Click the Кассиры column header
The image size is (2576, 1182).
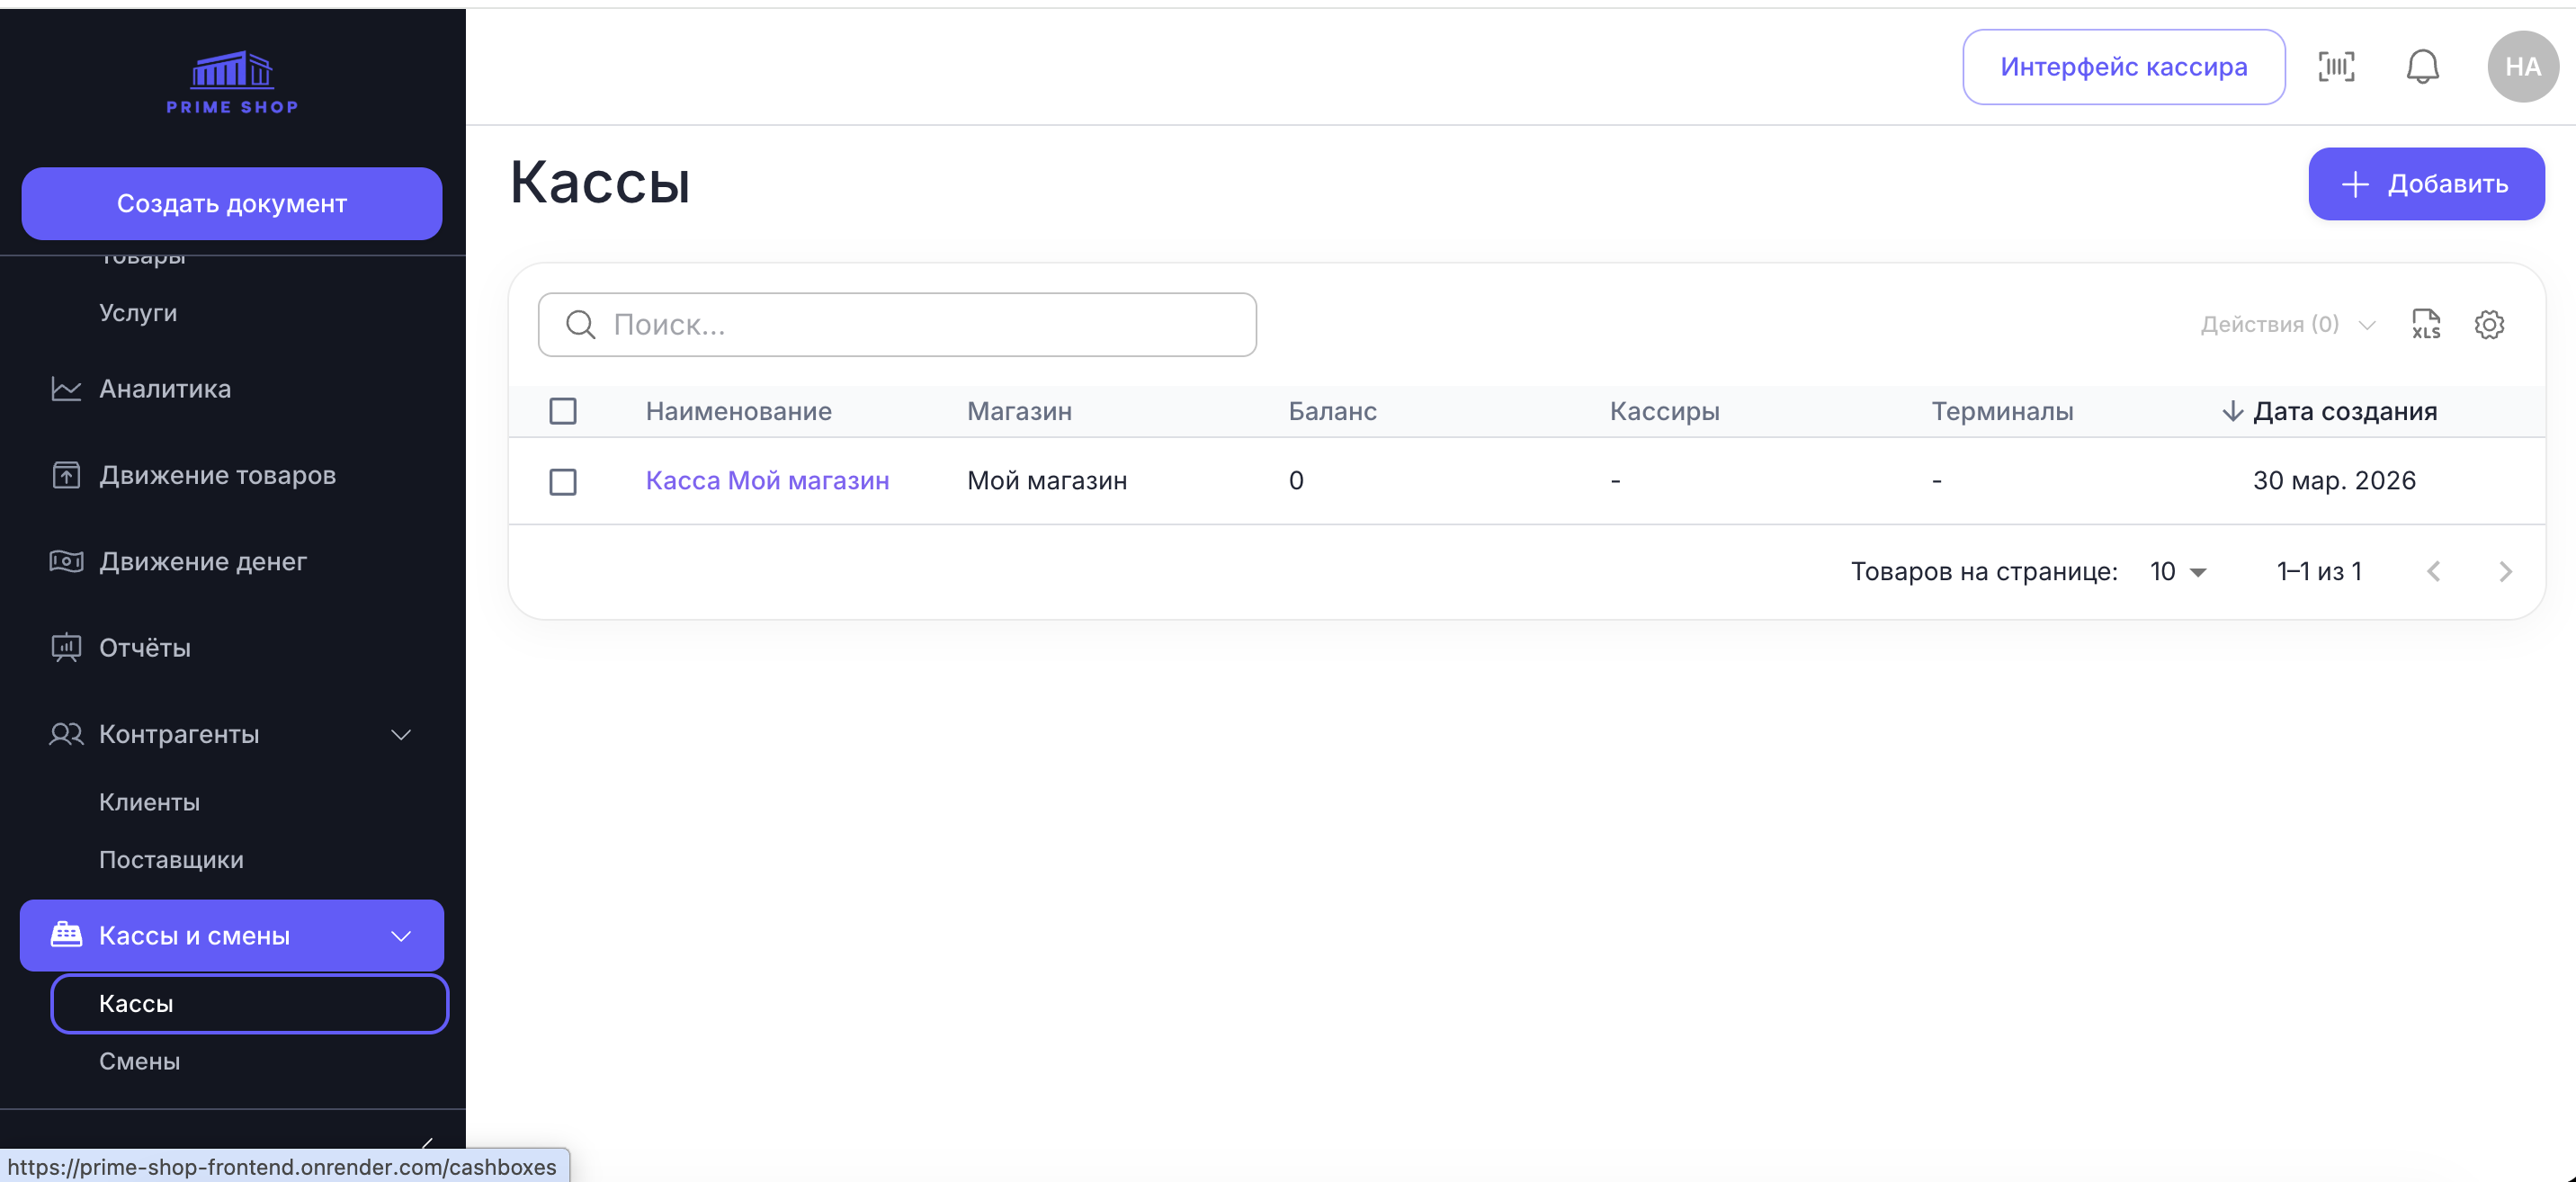click(x=1664, y=411)
